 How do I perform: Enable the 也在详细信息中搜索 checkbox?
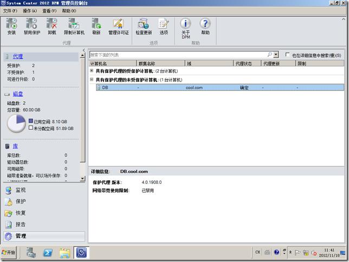pyautogui.click(x=288, y=55)
